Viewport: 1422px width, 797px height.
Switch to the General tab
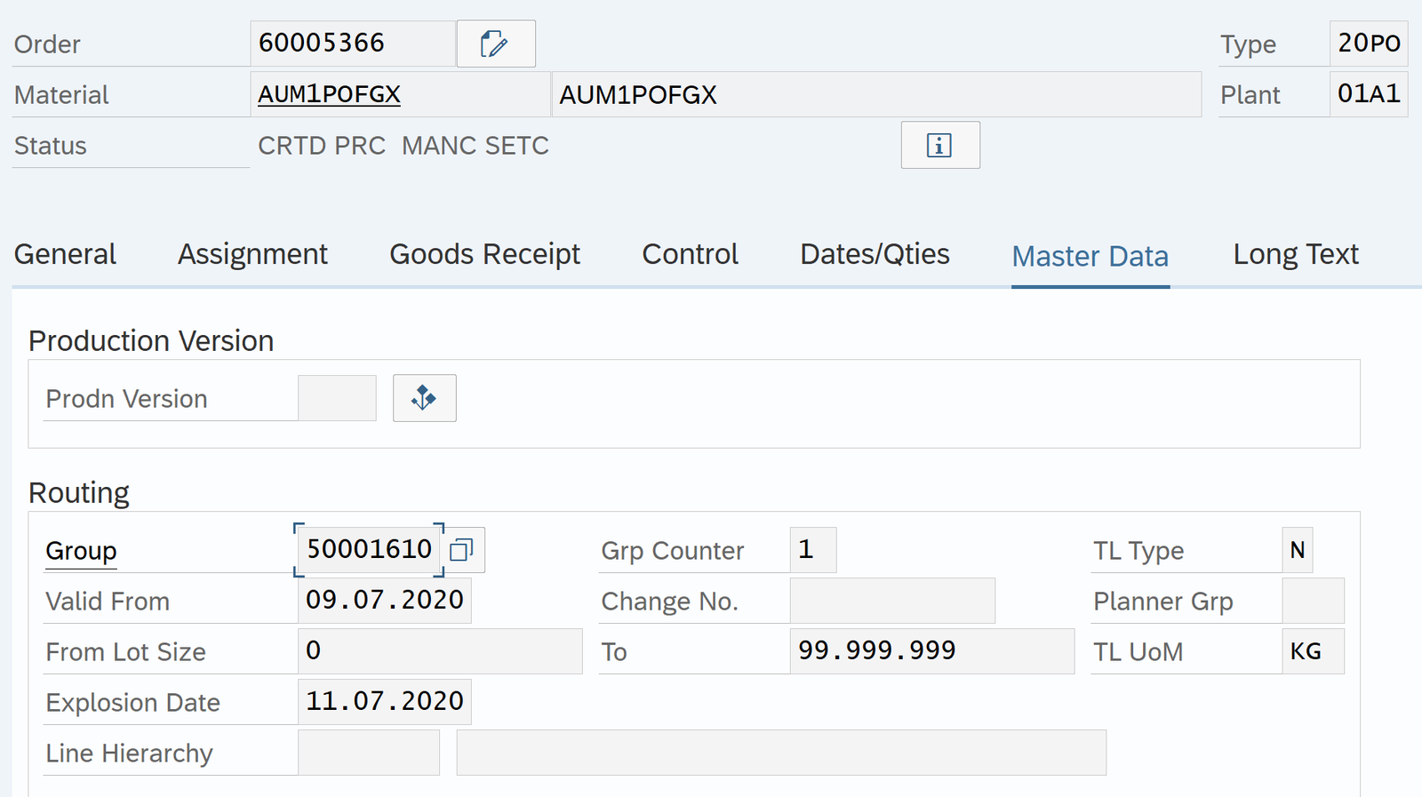point(65,255)
